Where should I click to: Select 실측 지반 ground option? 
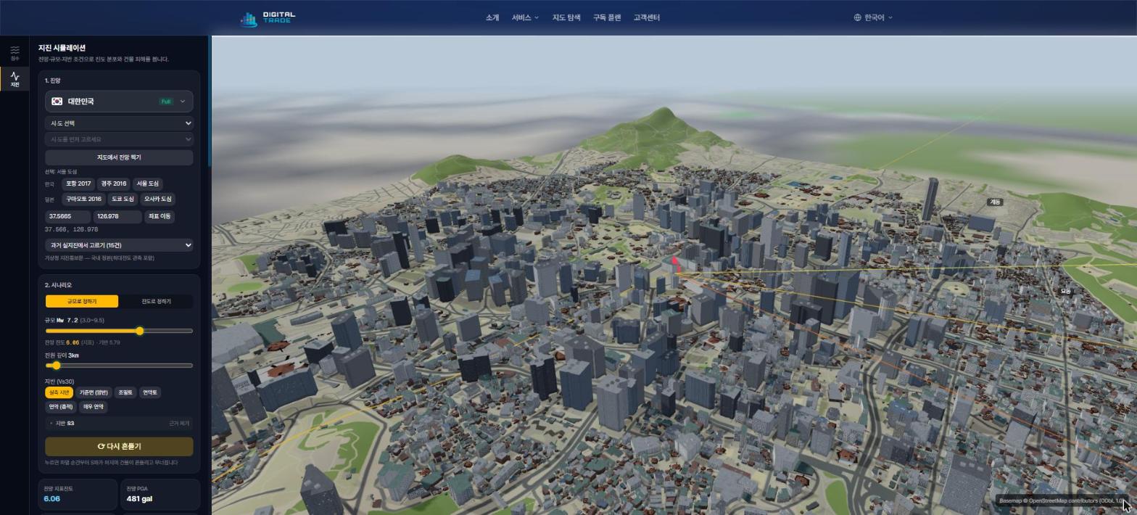pyautogui.click(x=59, y=392)
